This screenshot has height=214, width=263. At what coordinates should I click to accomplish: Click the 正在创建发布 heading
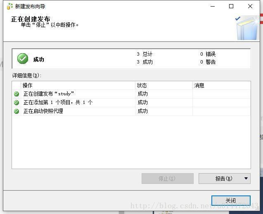31,19
